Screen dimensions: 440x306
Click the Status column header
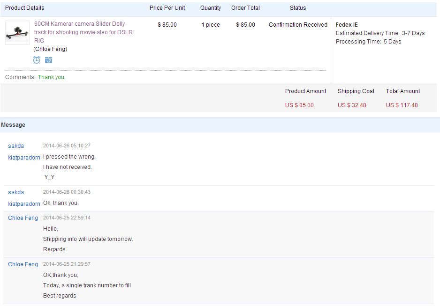[298, 8]
